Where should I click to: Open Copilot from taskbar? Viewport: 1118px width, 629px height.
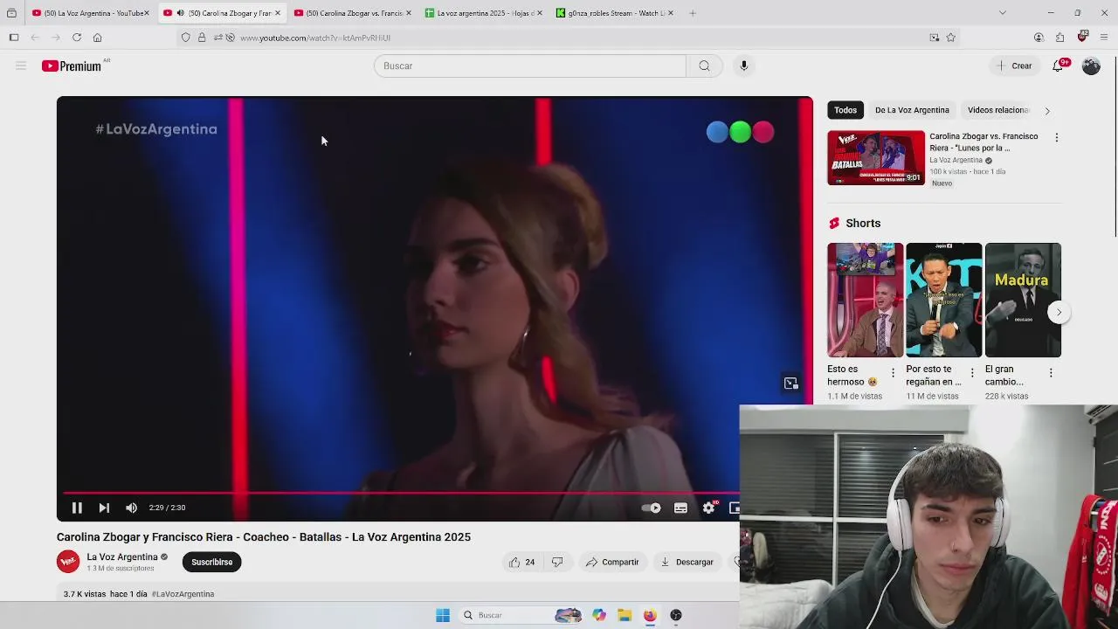pos(598,615)
